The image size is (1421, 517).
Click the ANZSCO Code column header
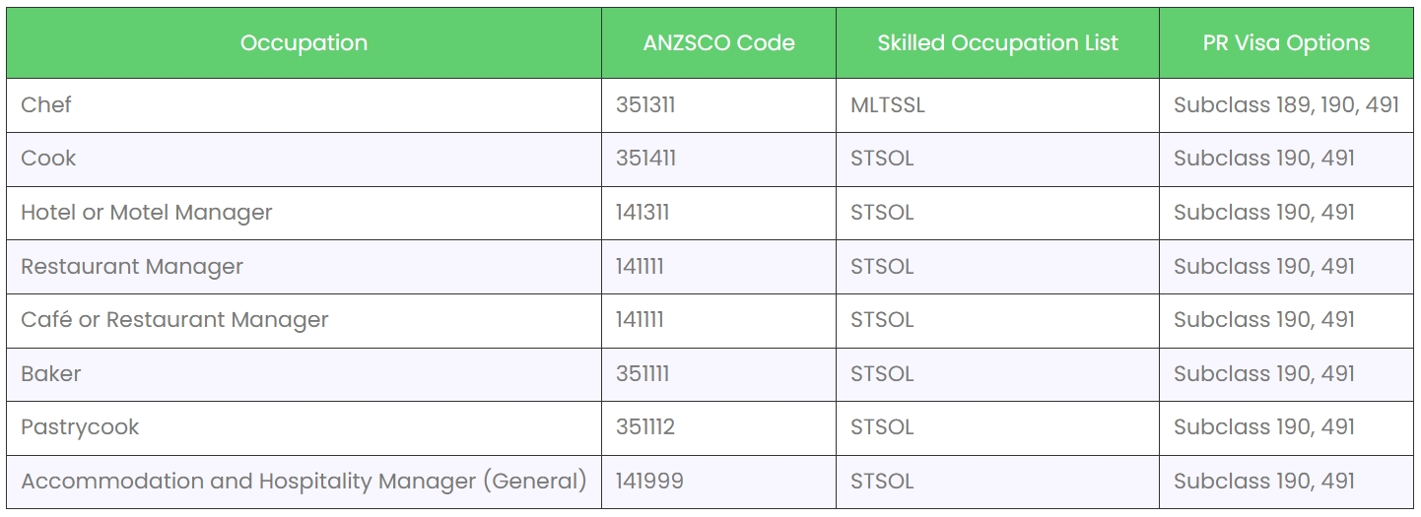[x=718, y=43]
